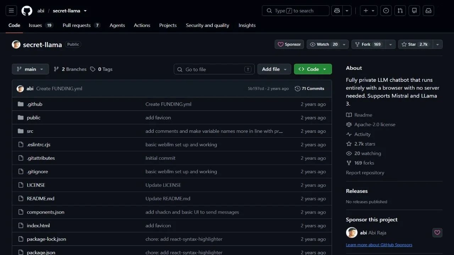Click the pulse icon beside Activity
454x255 pixels.
click(x=349, y=134)
